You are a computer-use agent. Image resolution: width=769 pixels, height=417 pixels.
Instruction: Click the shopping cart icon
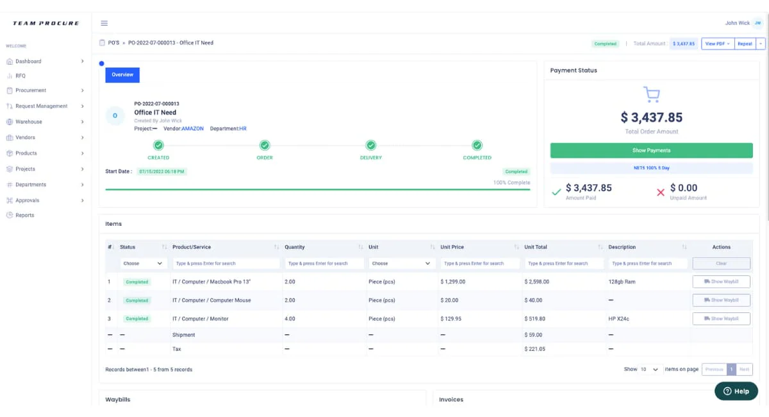(651, 95)
